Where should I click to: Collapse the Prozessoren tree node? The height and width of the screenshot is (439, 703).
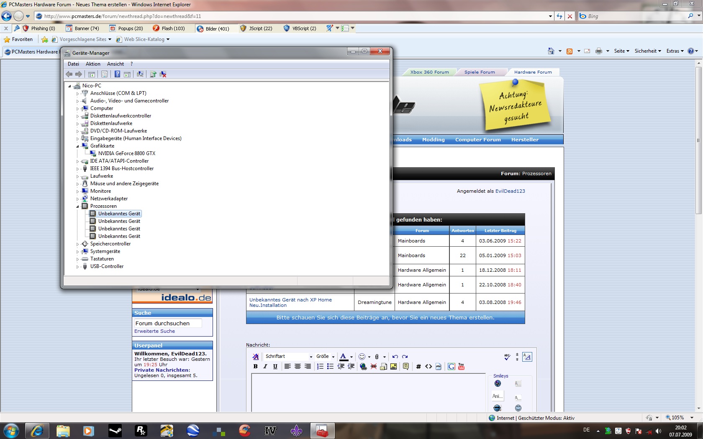point(77,206)
